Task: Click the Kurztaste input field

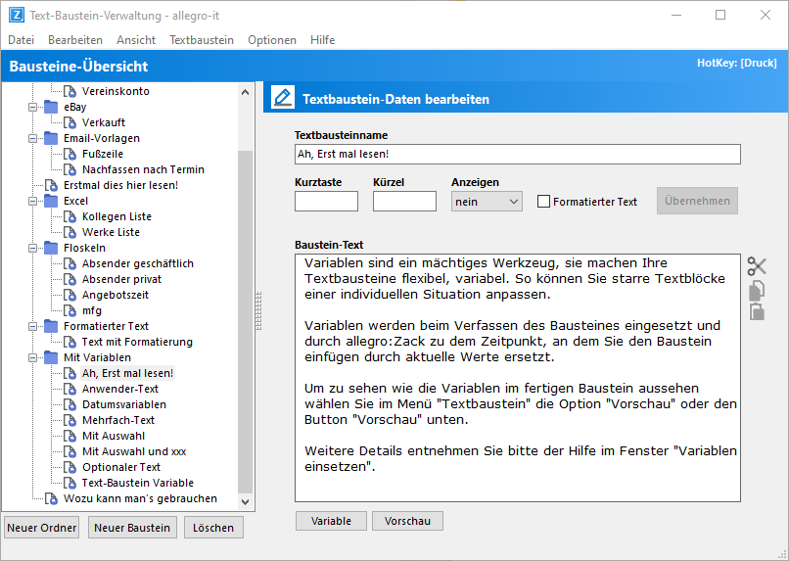Action: pyautogui.click(x=326, y=201)
